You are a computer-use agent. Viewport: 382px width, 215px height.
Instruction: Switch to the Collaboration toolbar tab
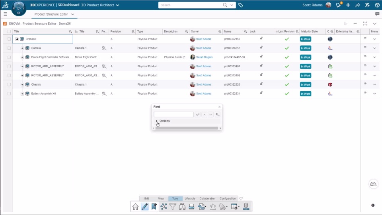207,198
